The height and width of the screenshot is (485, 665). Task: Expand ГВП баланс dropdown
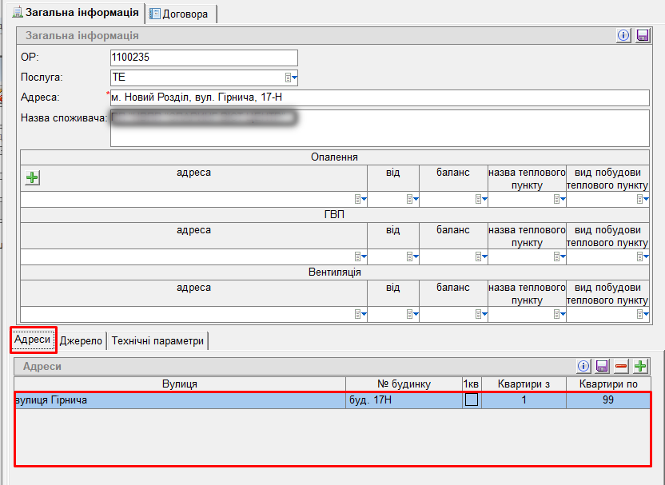480,257
